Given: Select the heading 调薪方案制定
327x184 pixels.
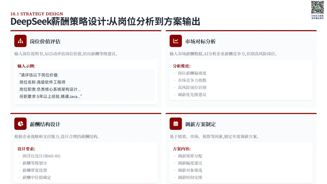Looking at the screenshot, I should click(200, 124).
